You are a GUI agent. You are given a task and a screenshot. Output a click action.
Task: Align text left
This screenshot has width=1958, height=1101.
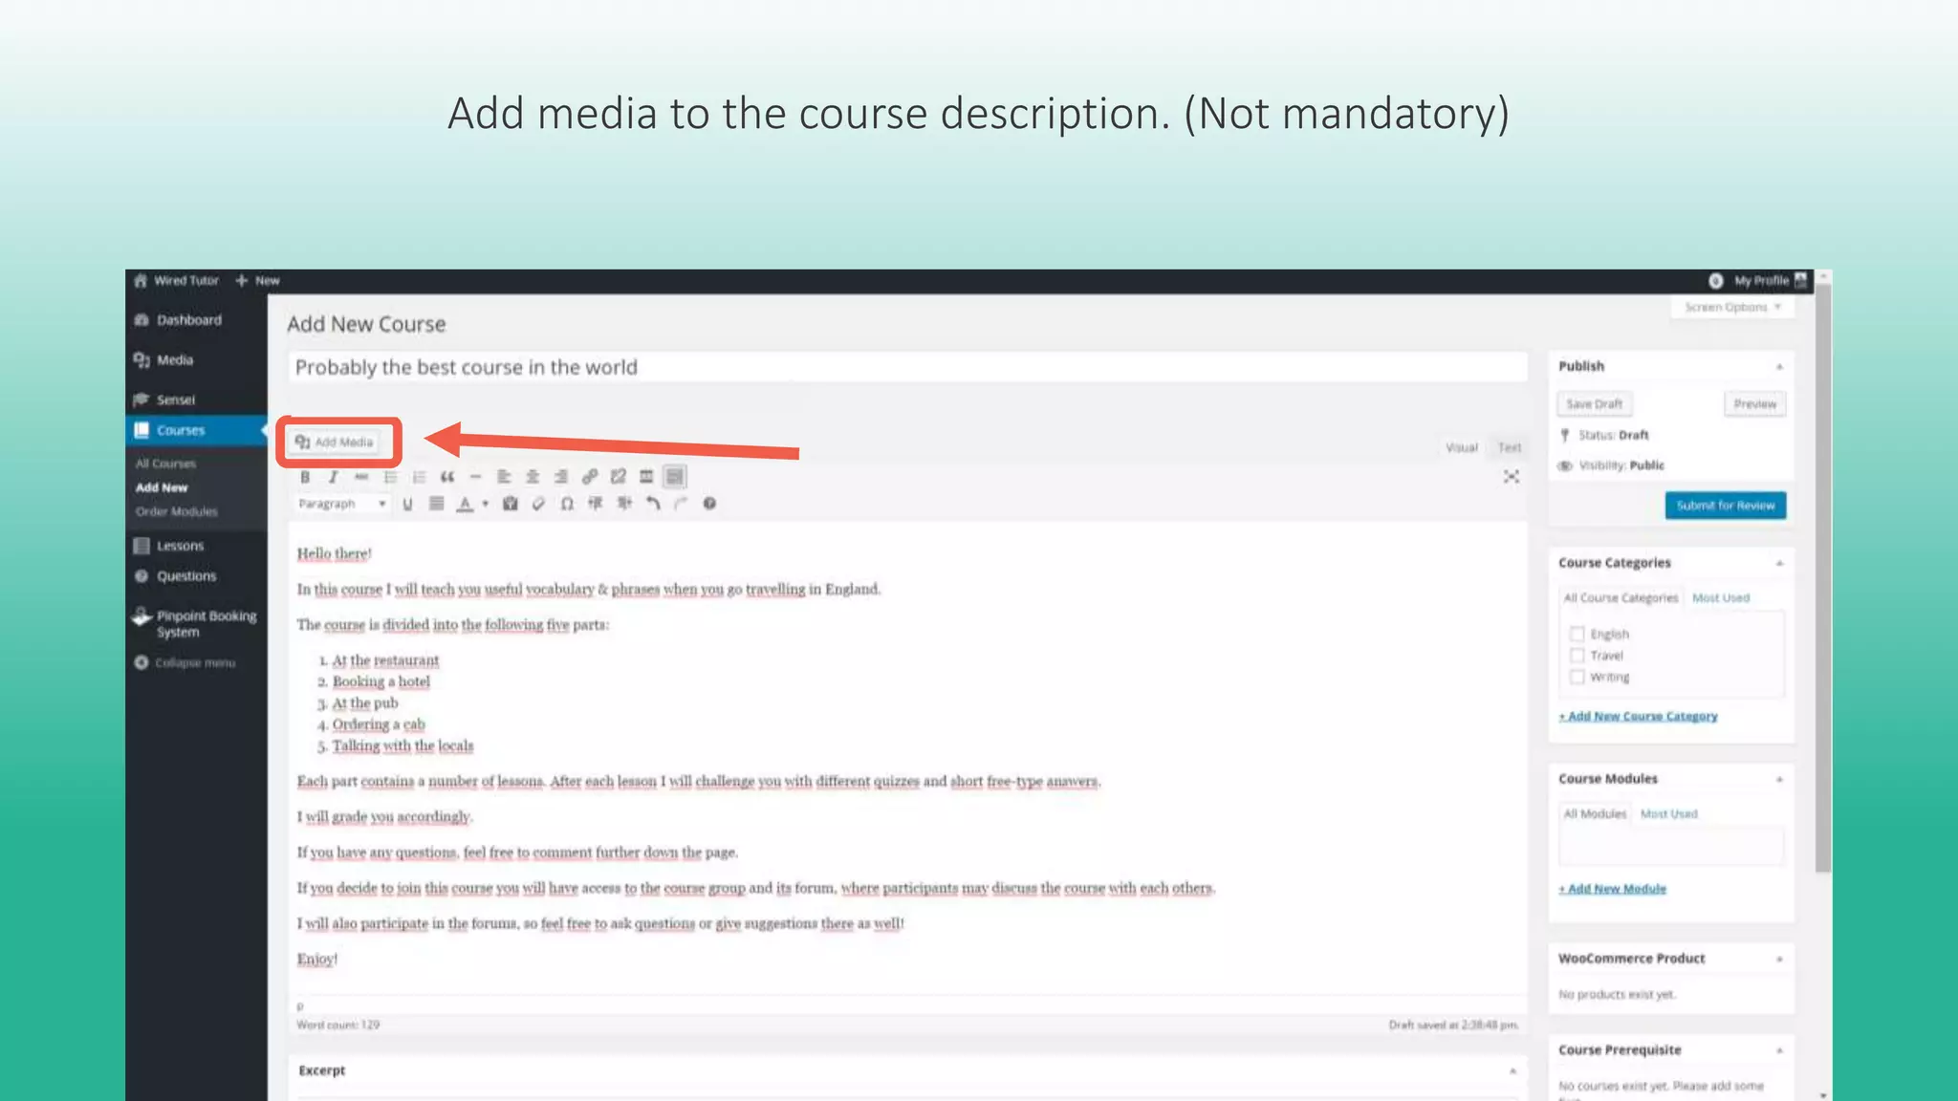click(504, 477)
